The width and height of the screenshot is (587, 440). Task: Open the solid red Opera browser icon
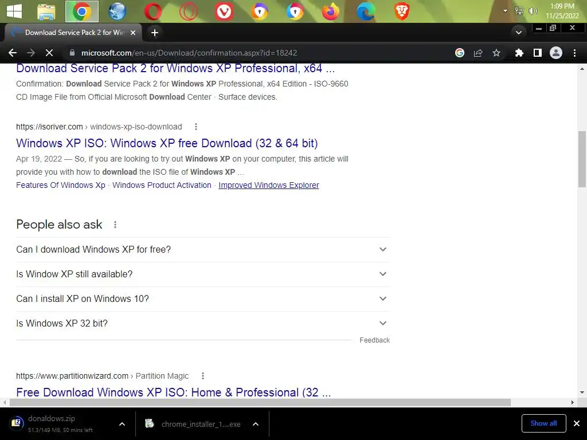click(152, 11)
